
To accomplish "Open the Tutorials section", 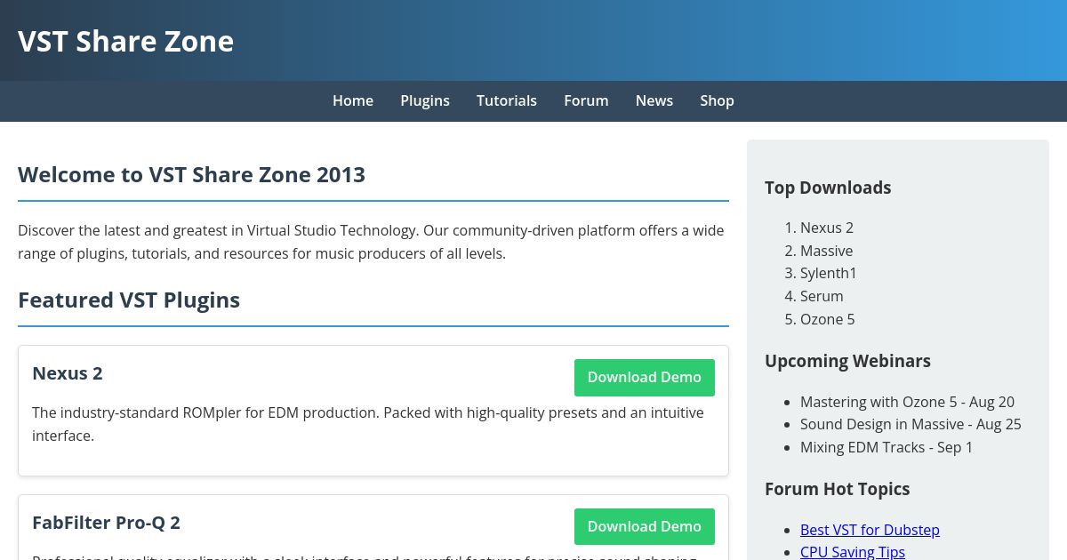I will [x=507, y=100].
